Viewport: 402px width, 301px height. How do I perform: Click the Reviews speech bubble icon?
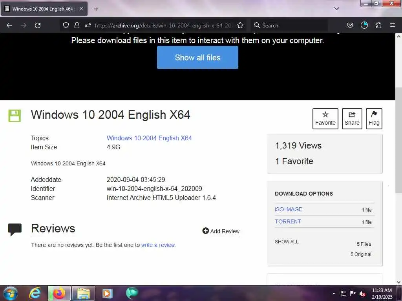point(15,230)
